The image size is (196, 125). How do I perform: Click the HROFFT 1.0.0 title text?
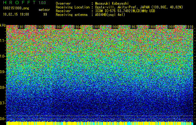[x=24, y=2]
